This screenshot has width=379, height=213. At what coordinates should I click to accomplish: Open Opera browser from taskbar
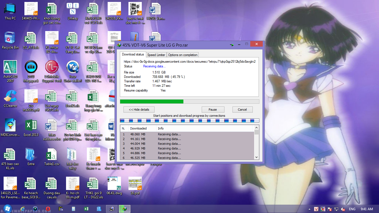coord(48,209)
